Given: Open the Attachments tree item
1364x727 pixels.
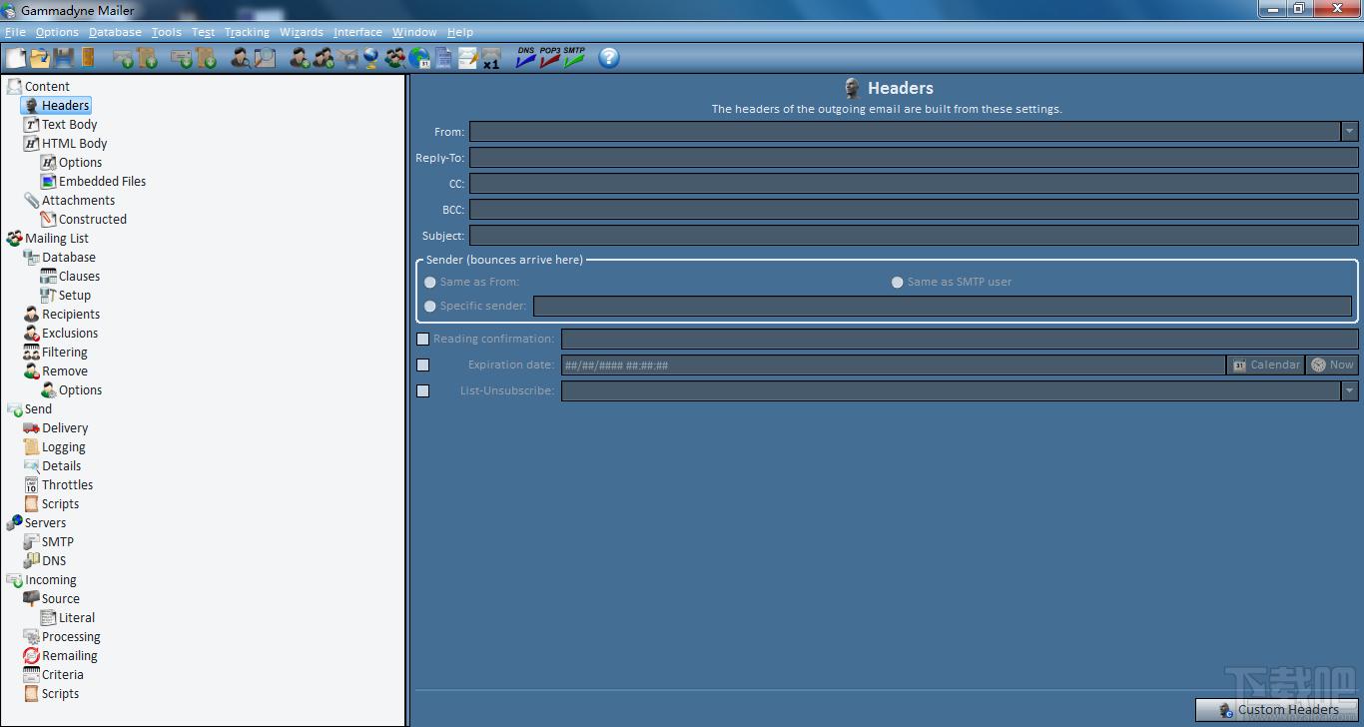Looking at the screenshot, I should [69, 200].
